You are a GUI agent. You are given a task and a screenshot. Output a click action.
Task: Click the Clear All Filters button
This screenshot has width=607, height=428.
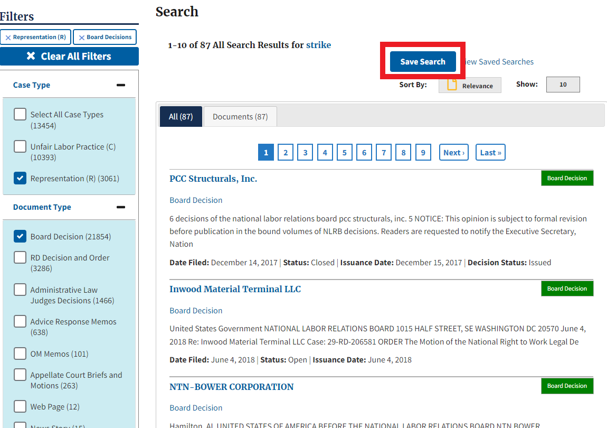69,57
